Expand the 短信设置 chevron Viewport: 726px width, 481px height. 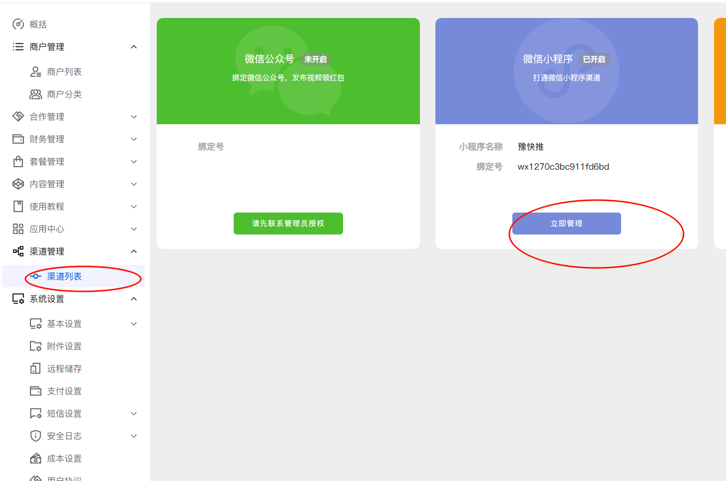pos(134,413)
